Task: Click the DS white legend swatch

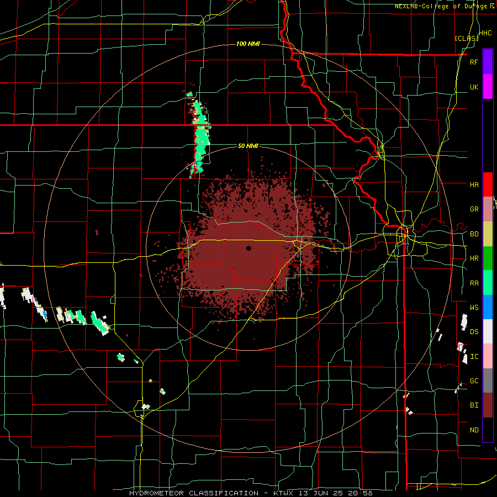Action: (488, 331)
